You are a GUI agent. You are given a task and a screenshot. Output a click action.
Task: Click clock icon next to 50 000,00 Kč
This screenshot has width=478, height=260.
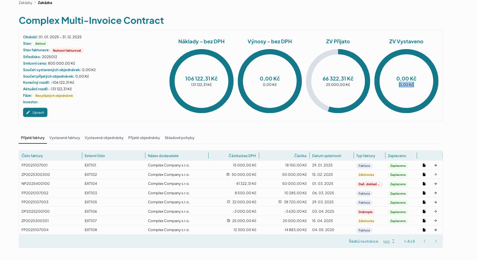pyautogui.click(x=228, y=174)
